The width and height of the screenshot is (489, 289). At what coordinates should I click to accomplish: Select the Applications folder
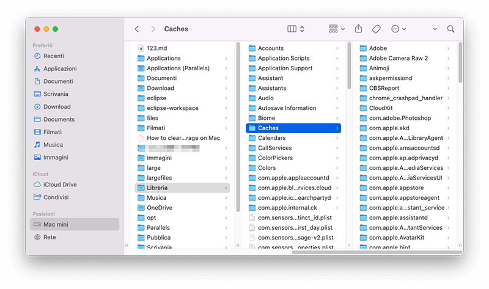click(182, 58)
